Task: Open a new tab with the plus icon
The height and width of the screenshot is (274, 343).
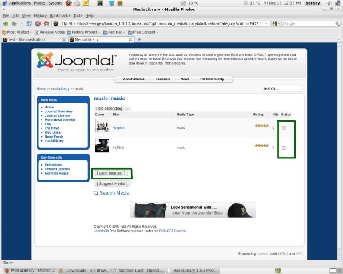Action: pos(139,39)
